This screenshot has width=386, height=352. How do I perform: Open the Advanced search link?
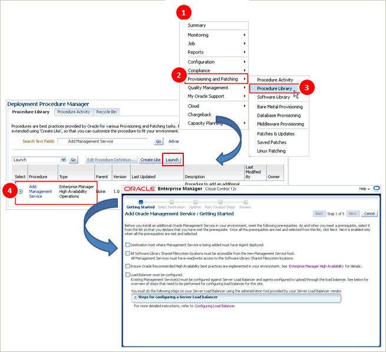[x=174, y=142]
